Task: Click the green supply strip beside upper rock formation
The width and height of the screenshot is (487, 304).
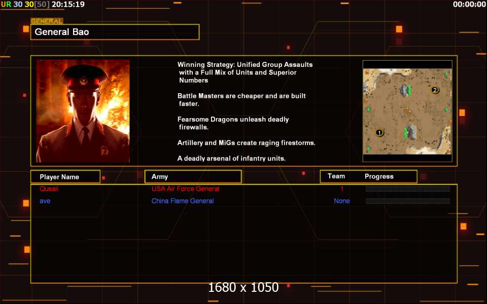Action: pos(409,90)
